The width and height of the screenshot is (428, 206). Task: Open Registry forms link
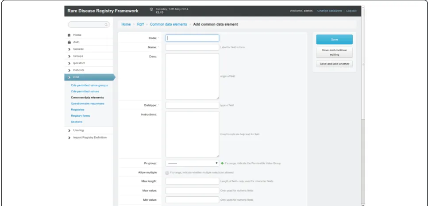pos(80,116)
